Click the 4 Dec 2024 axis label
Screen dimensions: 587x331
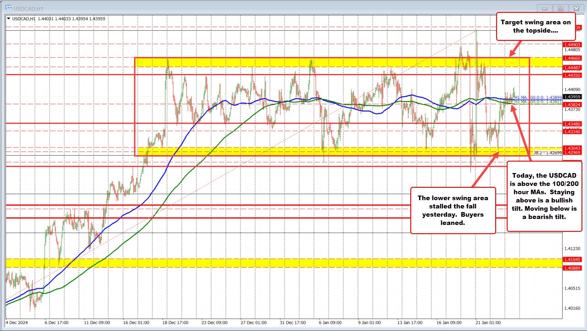point(17,323)
